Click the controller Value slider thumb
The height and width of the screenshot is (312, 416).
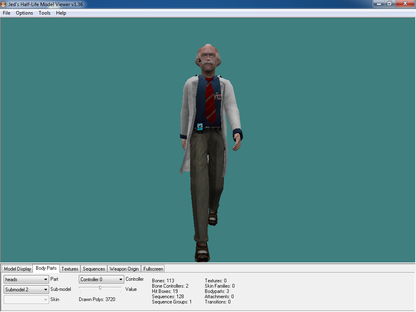pyautogui.click(x=100, y=288)
